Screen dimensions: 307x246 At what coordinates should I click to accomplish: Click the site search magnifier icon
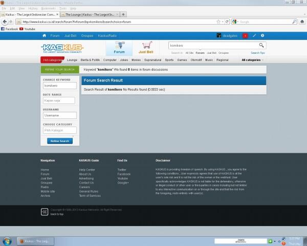(x=261, y=45)
